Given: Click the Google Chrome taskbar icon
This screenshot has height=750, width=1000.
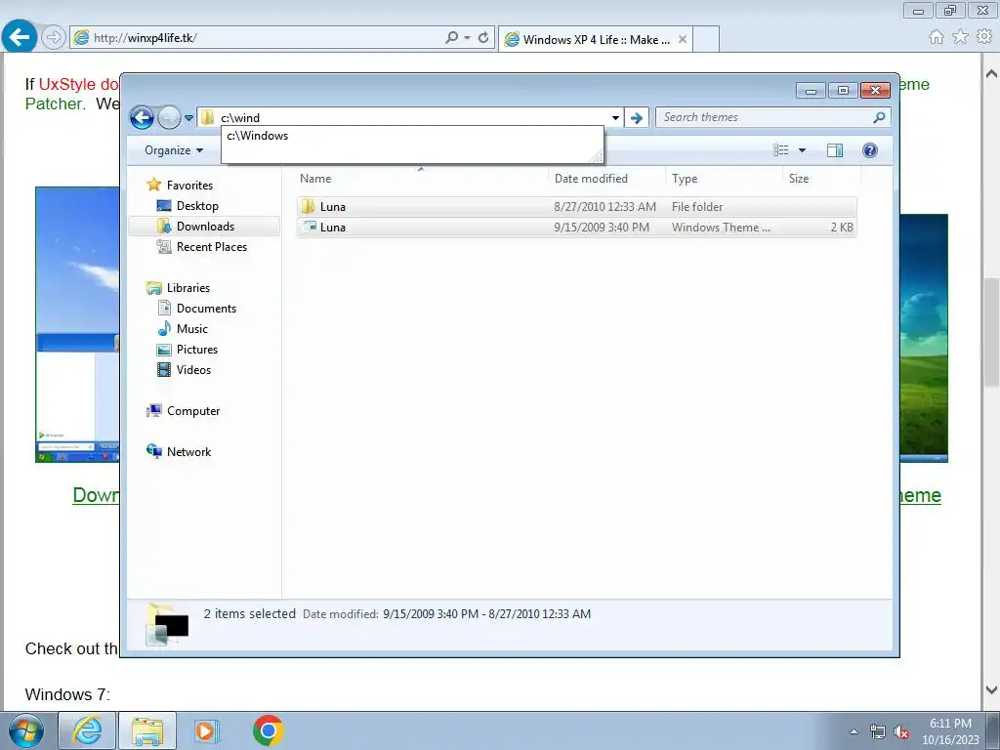Looking at the screenshot, I should [268, 730].
